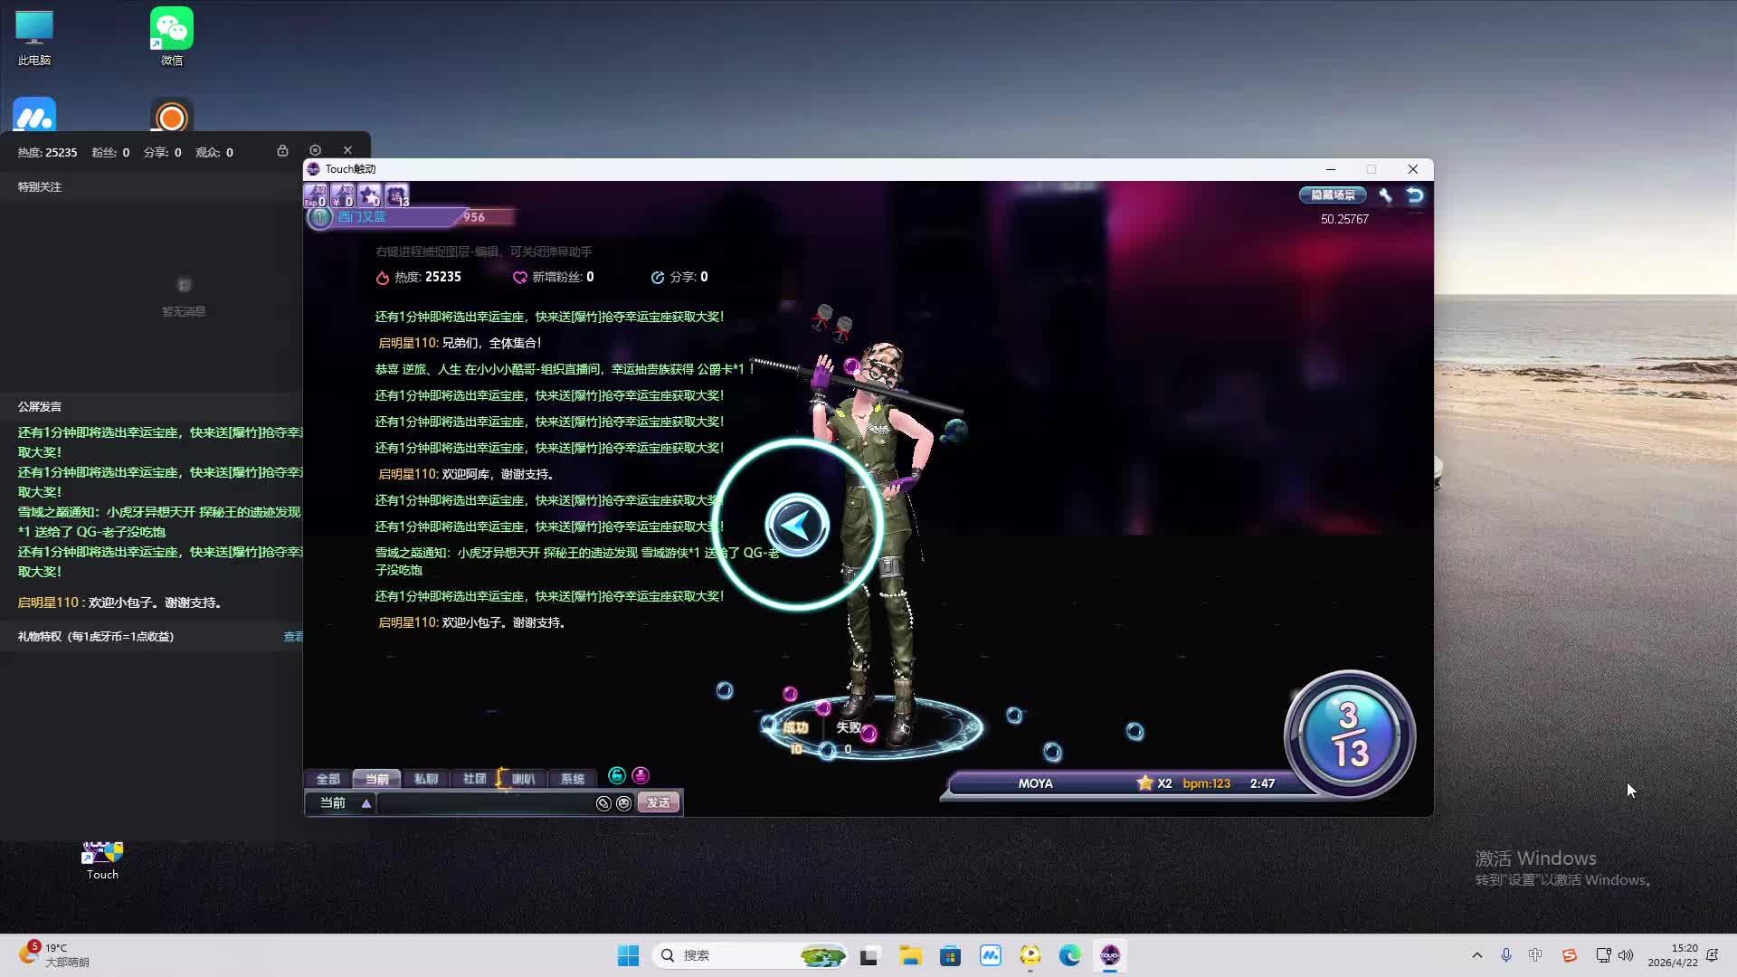Click the weather widget 19°C
The width and height of the screenshot is (1737, 977).
pos(54,955)
